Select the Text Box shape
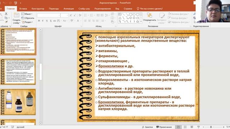Image resolution: width=230 pixels, height=129 pixels. pos(120,14)
